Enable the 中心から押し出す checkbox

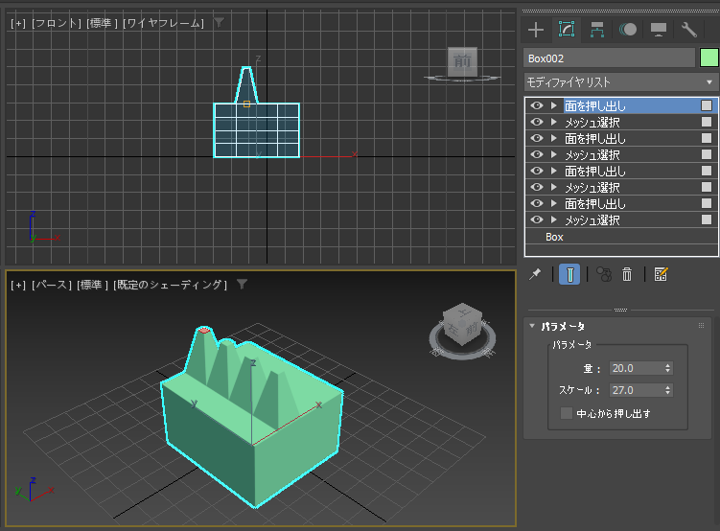tap(567, 414)
